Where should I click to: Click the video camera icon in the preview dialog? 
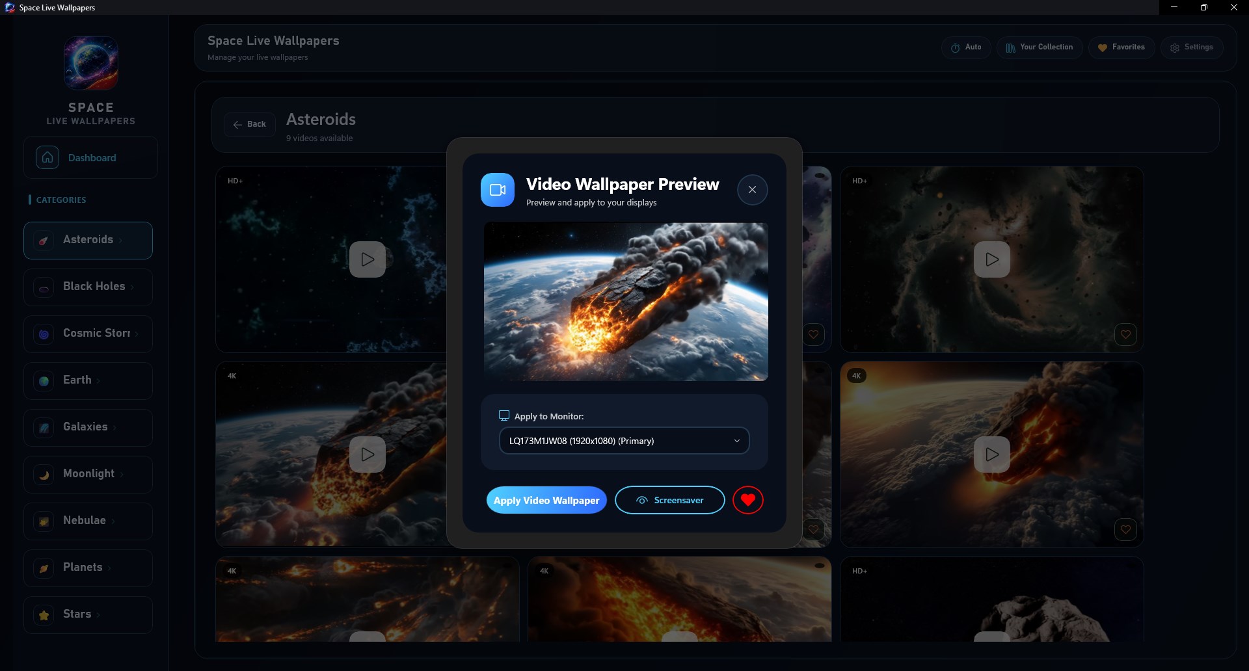498,190
